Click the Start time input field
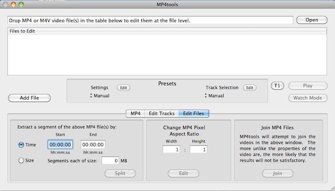This screenshot has height=191, width=335. click(60, 145)
